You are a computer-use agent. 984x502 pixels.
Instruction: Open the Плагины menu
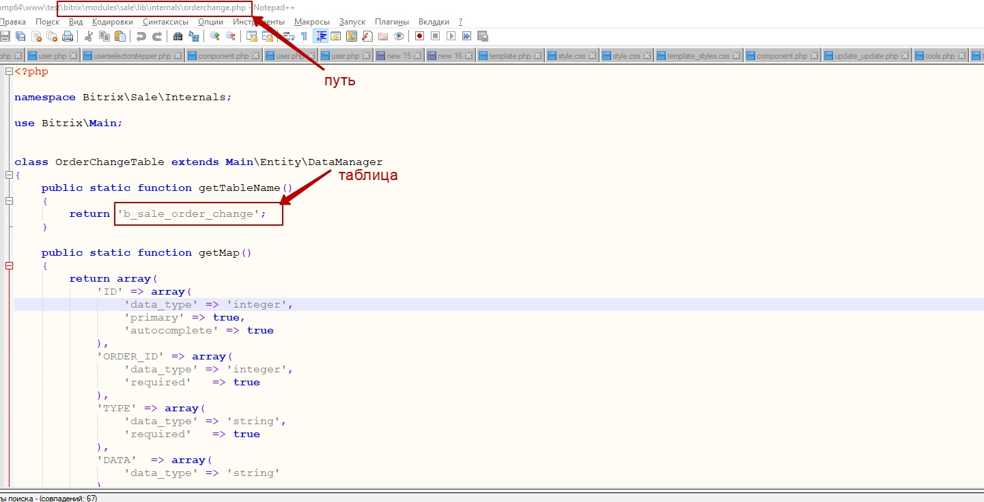click(392, 22)
